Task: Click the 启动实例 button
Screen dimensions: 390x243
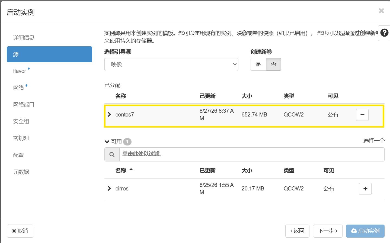Action: click(365, 231)
